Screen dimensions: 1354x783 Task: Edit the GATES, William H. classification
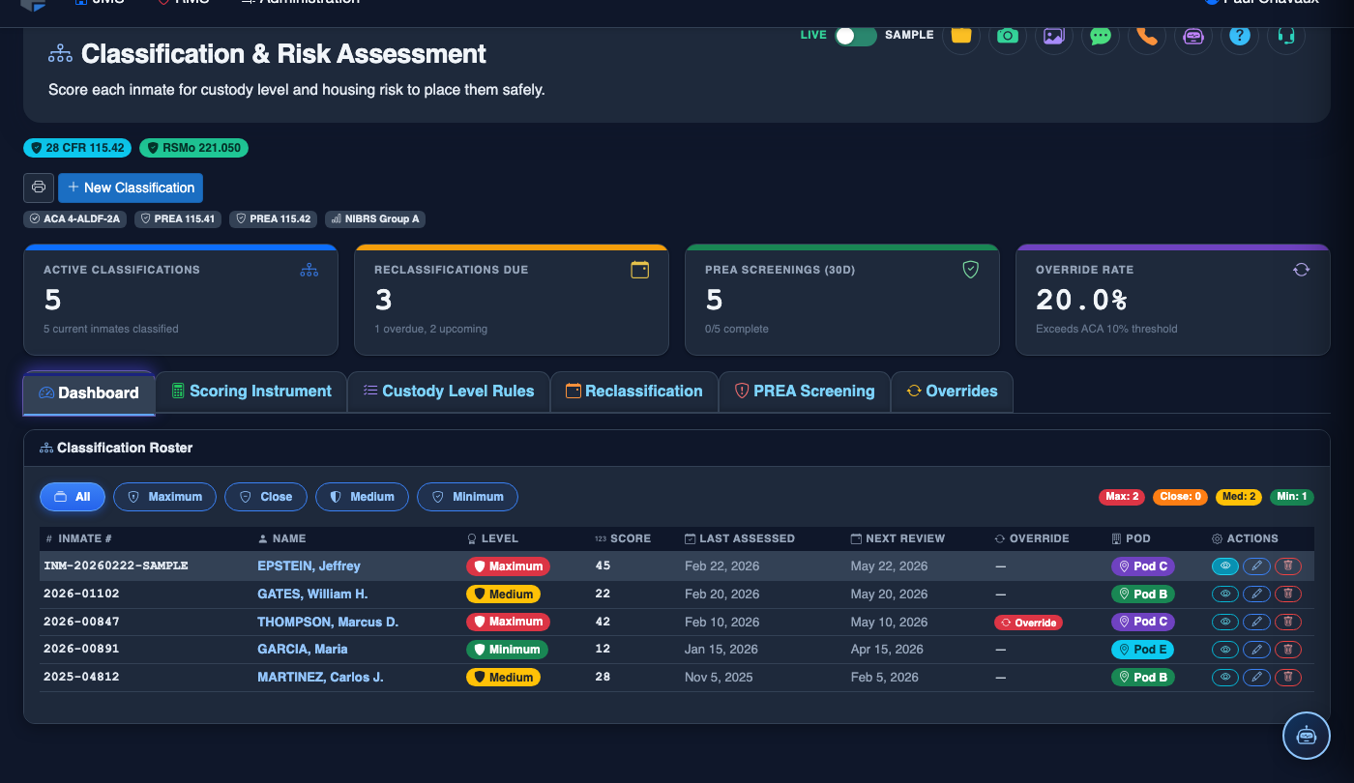pyautogui.click(x=1256, y=594)
